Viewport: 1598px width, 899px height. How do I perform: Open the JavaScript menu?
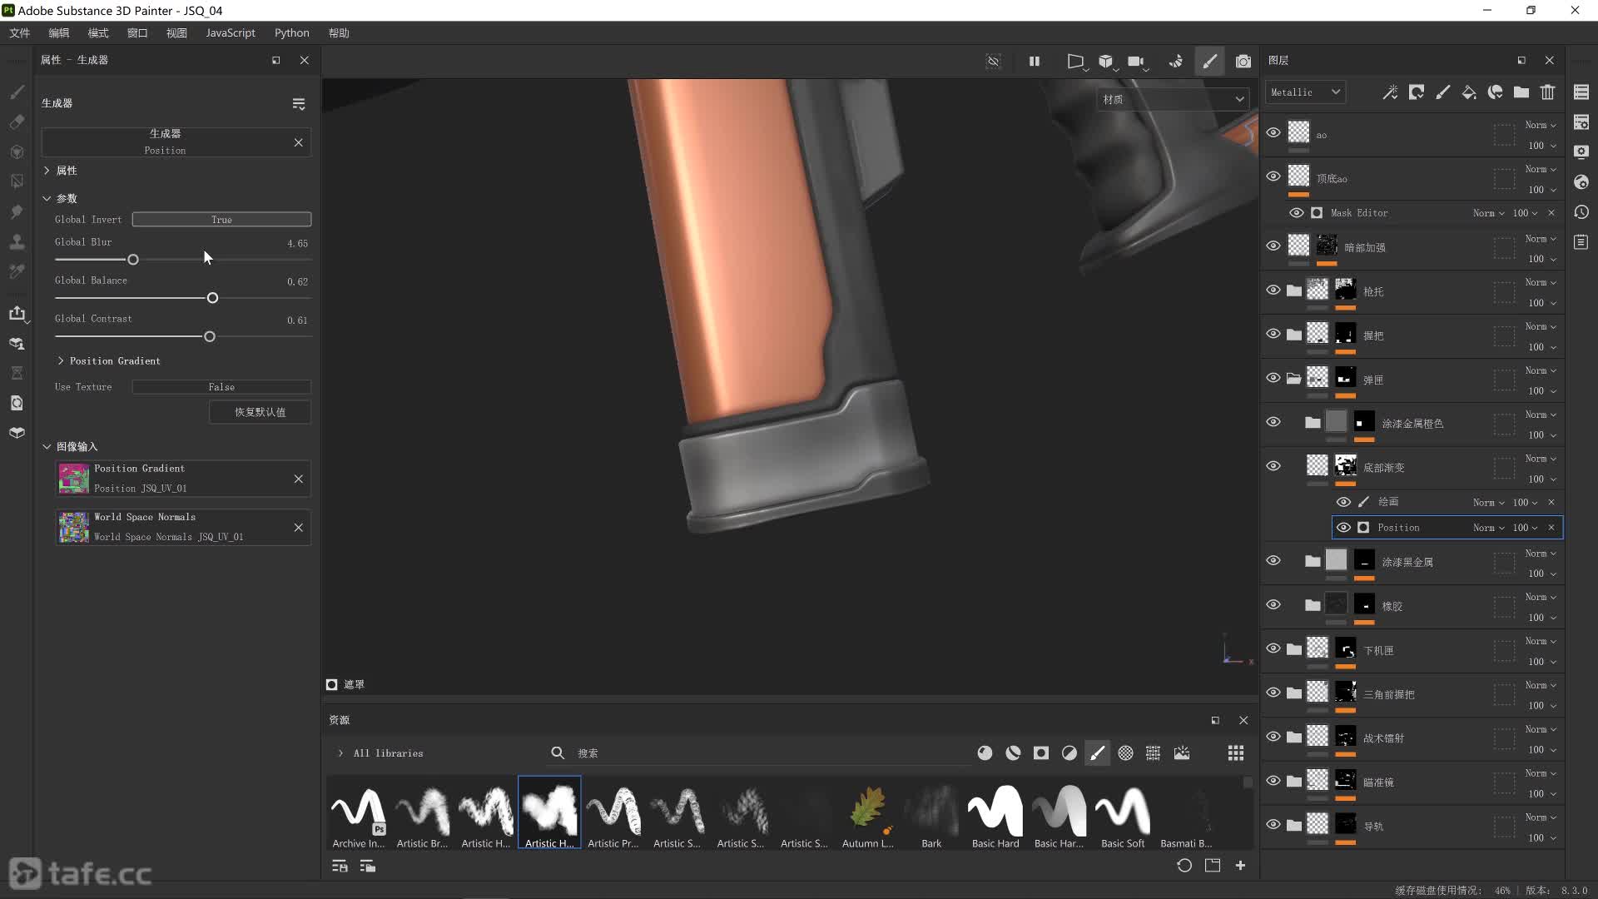pos(231,33)
